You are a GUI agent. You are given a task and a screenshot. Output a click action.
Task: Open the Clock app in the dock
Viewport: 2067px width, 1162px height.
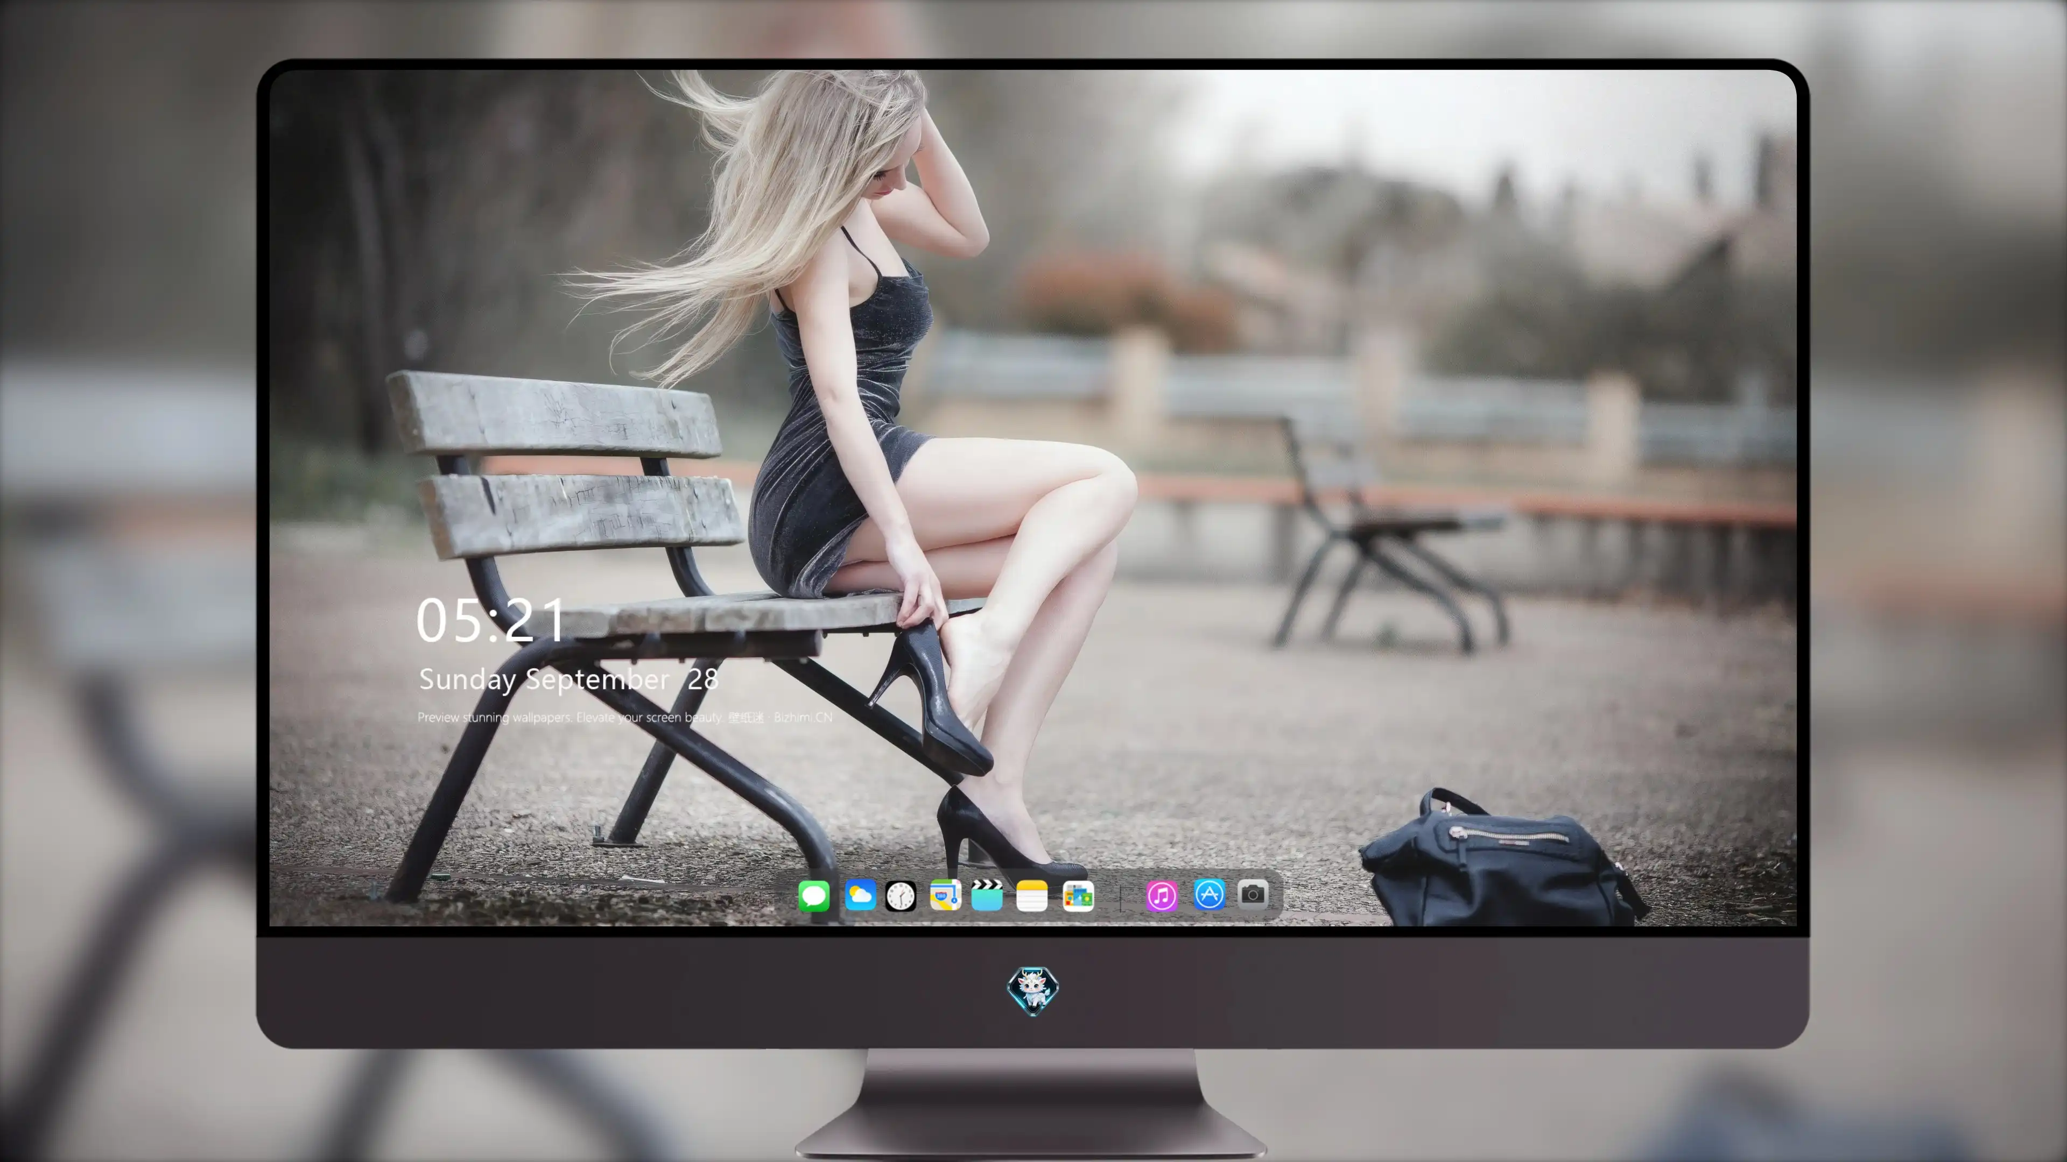pos(901,896)
